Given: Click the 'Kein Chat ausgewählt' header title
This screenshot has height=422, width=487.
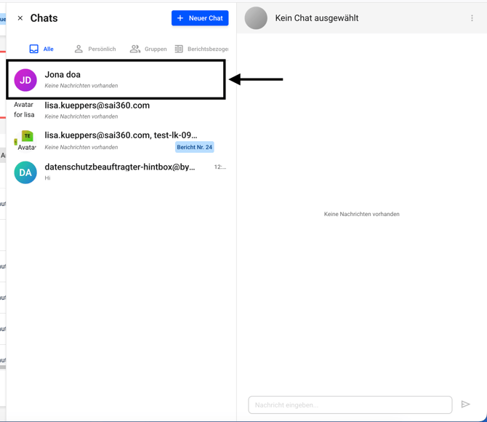Looking at the screenshot, I should click(x=316, y=18).
